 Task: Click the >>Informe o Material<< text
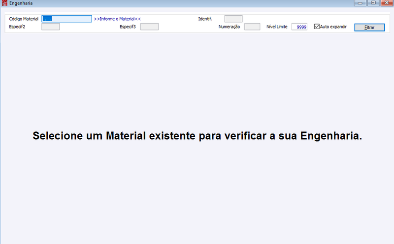[117, 19]
